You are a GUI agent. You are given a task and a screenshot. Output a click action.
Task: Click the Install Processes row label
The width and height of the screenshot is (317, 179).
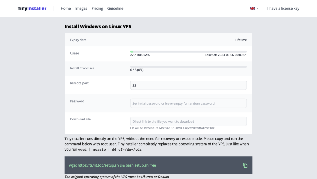[82, 68]
